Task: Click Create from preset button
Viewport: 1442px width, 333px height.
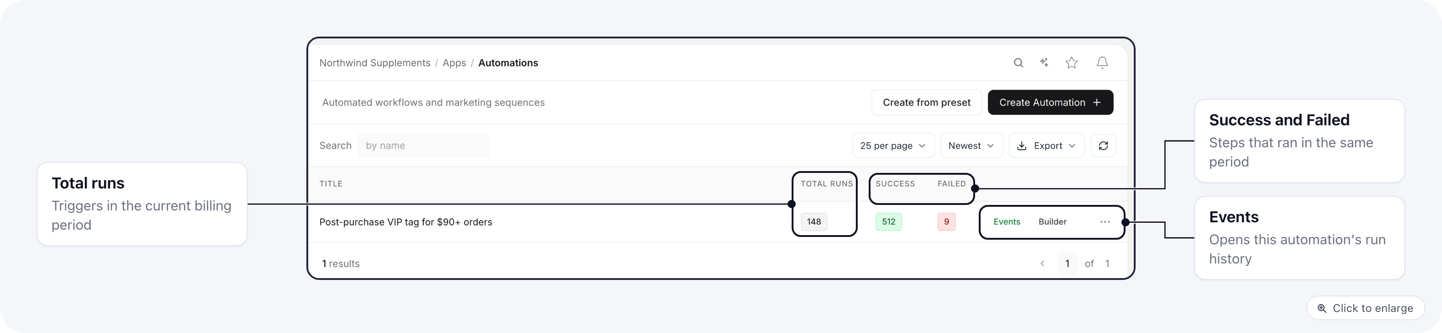Action: (x=926, y=102)
